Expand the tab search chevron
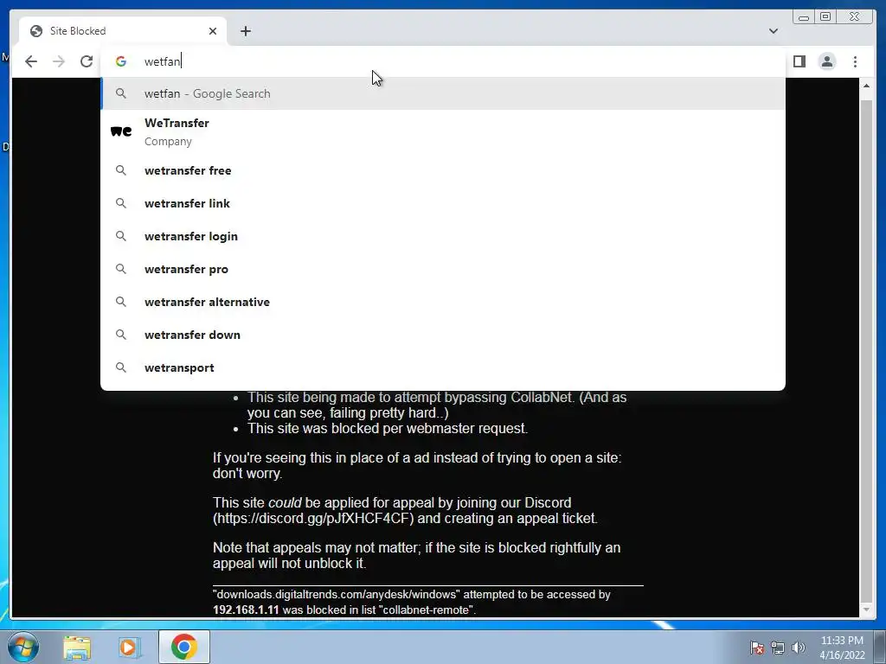886x664 pixels. pyautogui.click(x=774, y=31)
